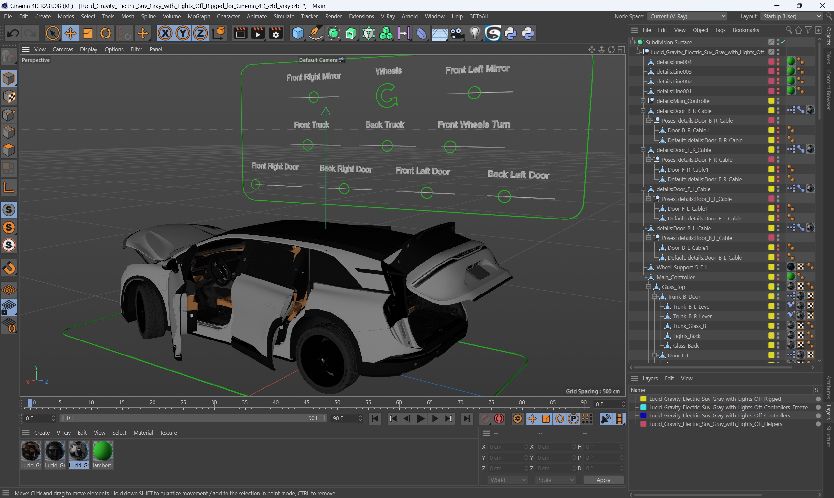Click the Undo arrow icon
Screen dimensions: 834x498
(13, 33)
